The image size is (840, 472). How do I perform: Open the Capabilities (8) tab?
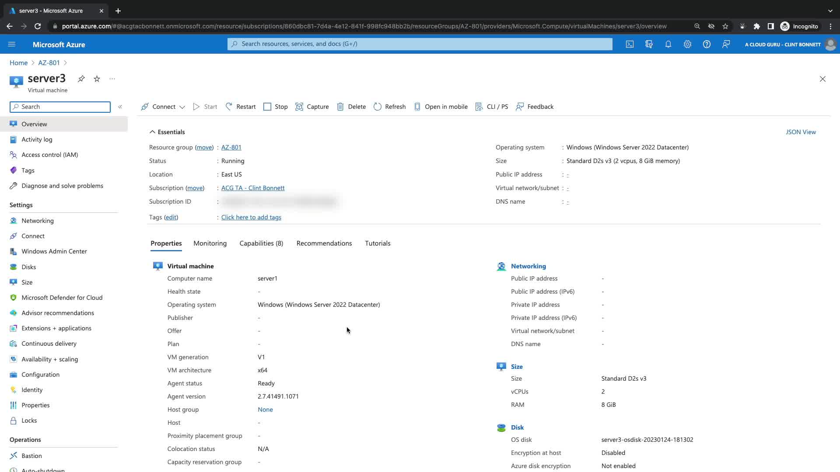pos(261,243)
